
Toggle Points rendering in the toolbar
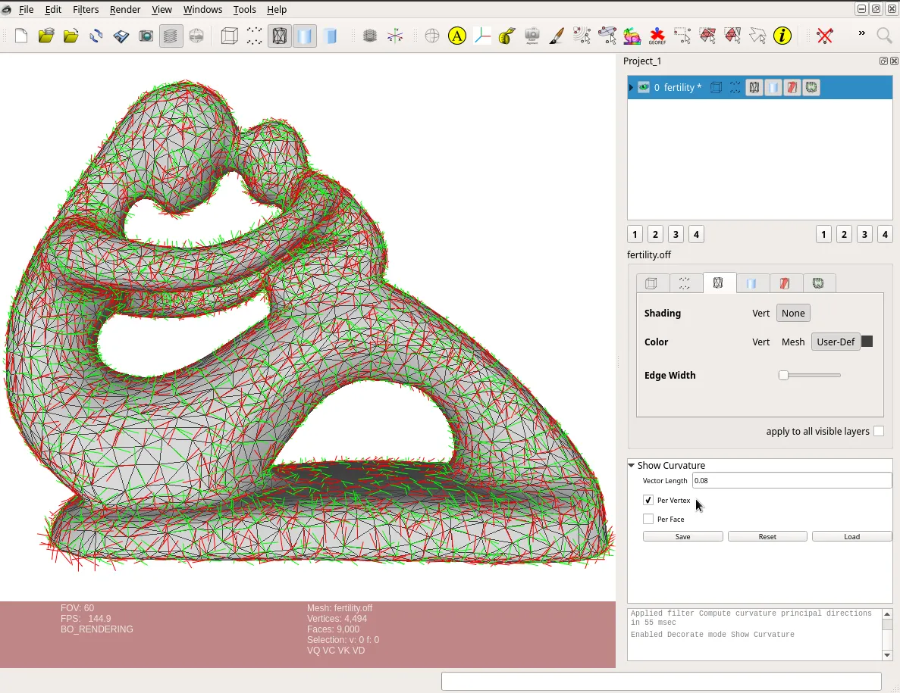pos(254,36)
